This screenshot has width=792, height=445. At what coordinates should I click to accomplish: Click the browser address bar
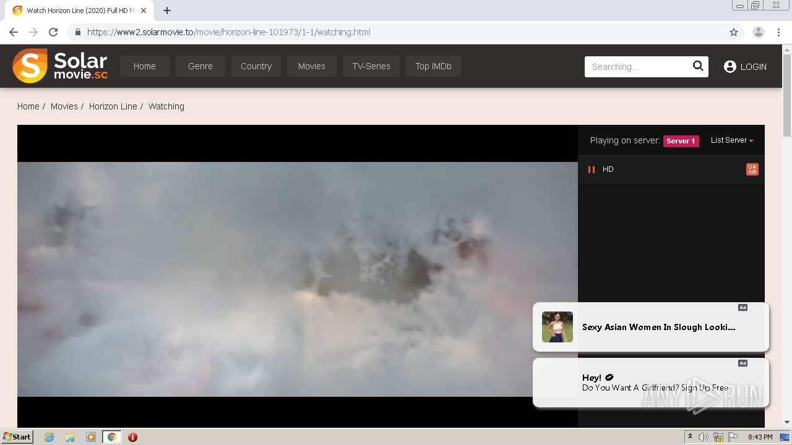click(x=405, y=32)
